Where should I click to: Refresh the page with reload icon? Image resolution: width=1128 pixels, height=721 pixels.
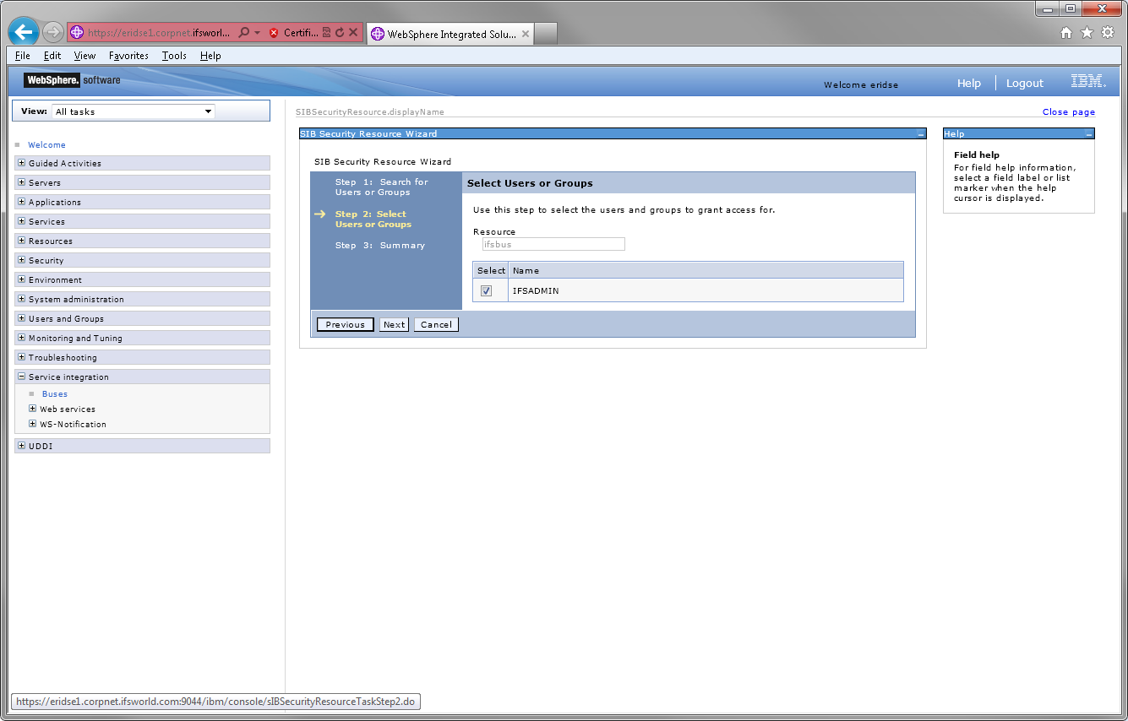(340, 33)
